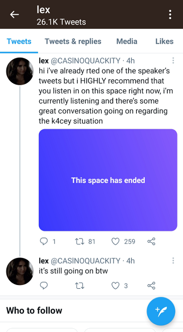Compose a new tweet with floating button

click(161, 311)
